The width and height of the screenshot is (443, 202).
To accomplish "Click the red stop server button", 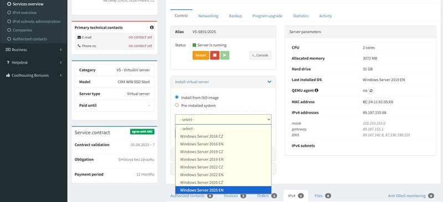I will pos(215,55).
